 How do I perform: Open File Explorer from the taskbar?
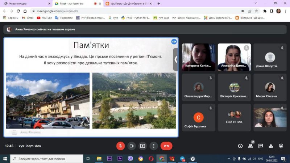99,159
